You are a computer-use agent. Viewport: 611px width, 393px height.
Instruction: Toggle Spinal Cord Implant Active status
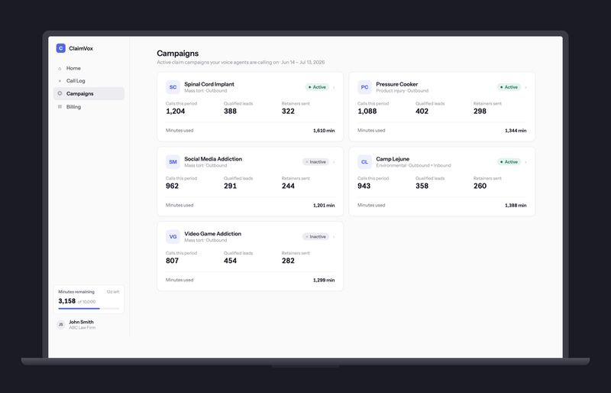click(317, 87)
